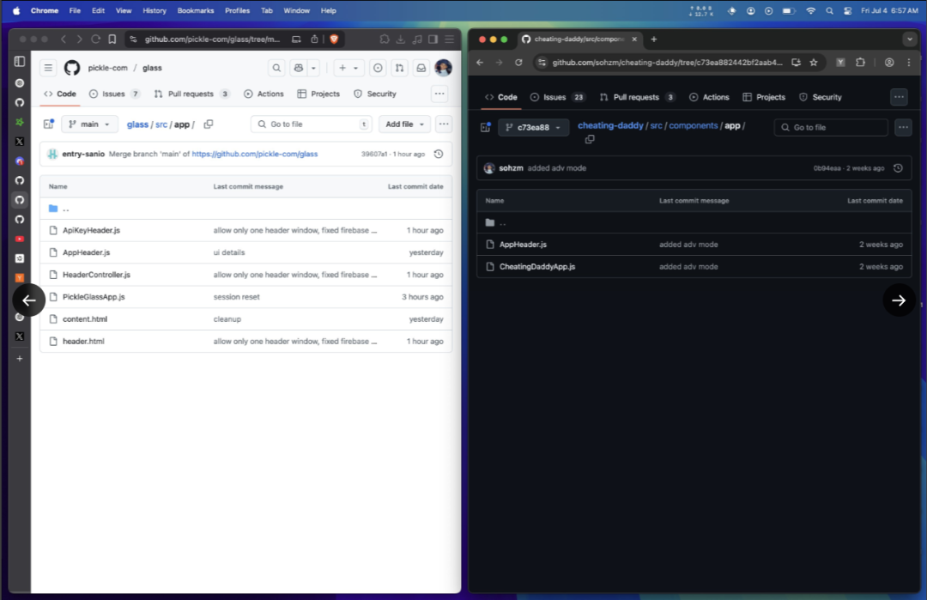Open Projects tab in cheating-daddy repo
Image resolution: width=927 pixels, height=600 pixels.
764,97
